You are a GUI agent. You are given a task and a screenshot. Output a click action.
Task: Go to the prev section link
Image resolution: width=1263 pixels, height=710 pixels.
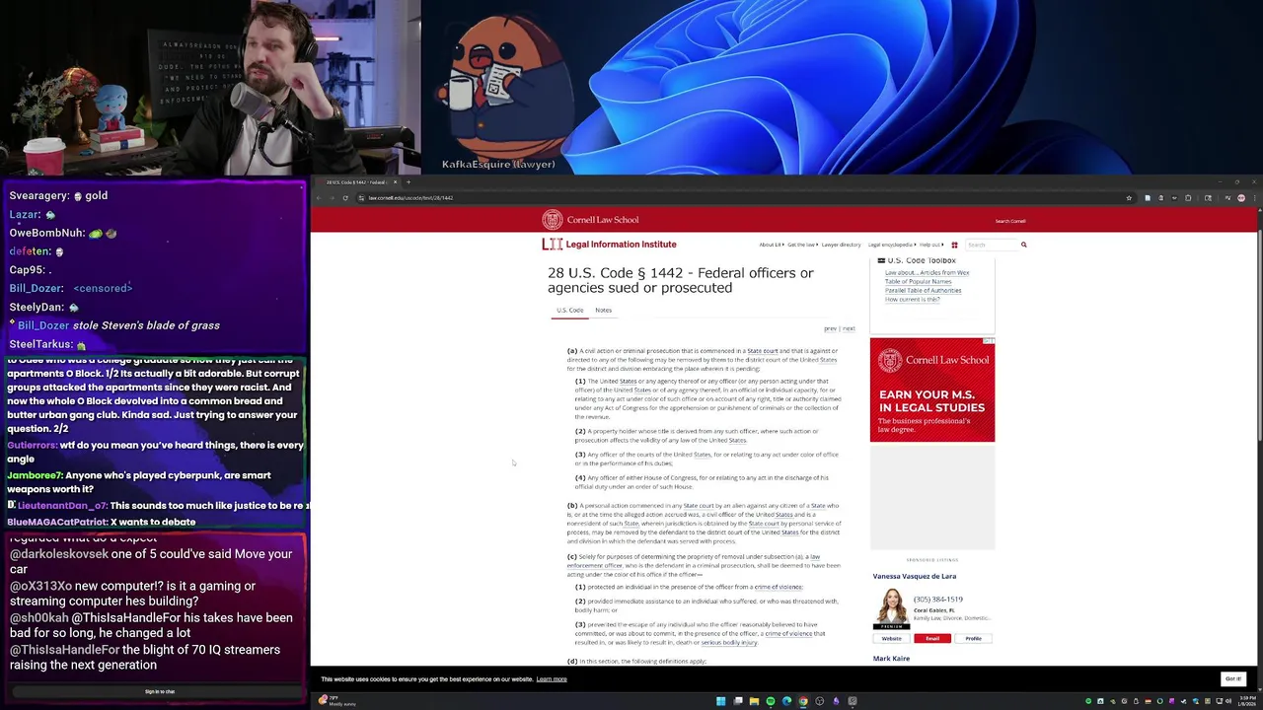point(830,328)
